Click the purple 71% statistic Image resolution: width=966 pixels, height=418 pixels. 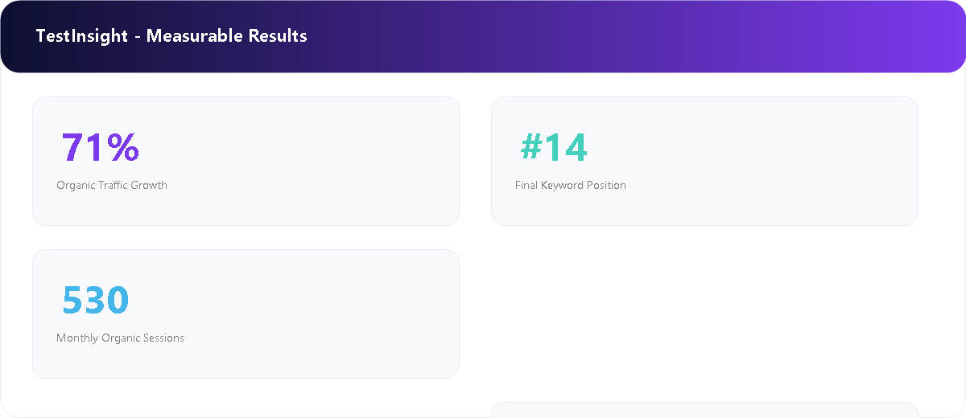tap(101, 147)
